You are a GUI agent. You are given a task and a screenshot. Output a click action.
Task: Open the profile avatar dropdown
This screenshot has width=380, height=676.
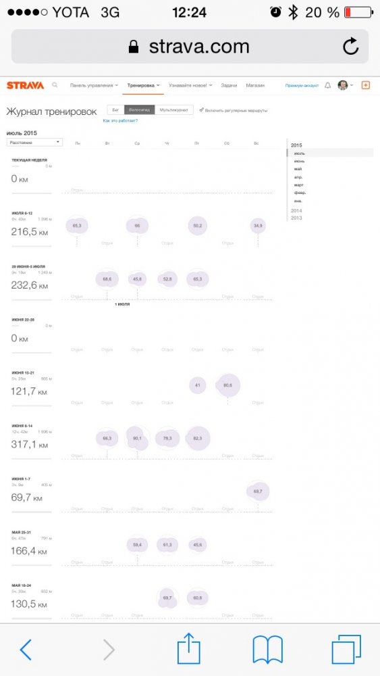coord(345,85)
